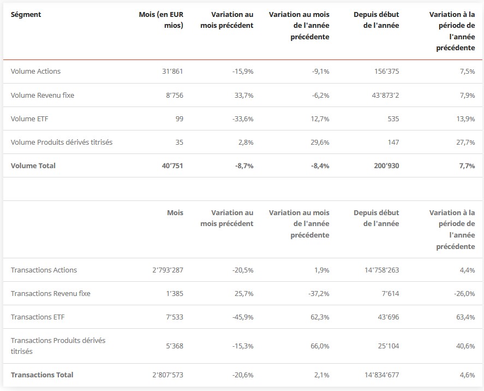Click the "Volume Revenu fixe" row label

[43, 95]
